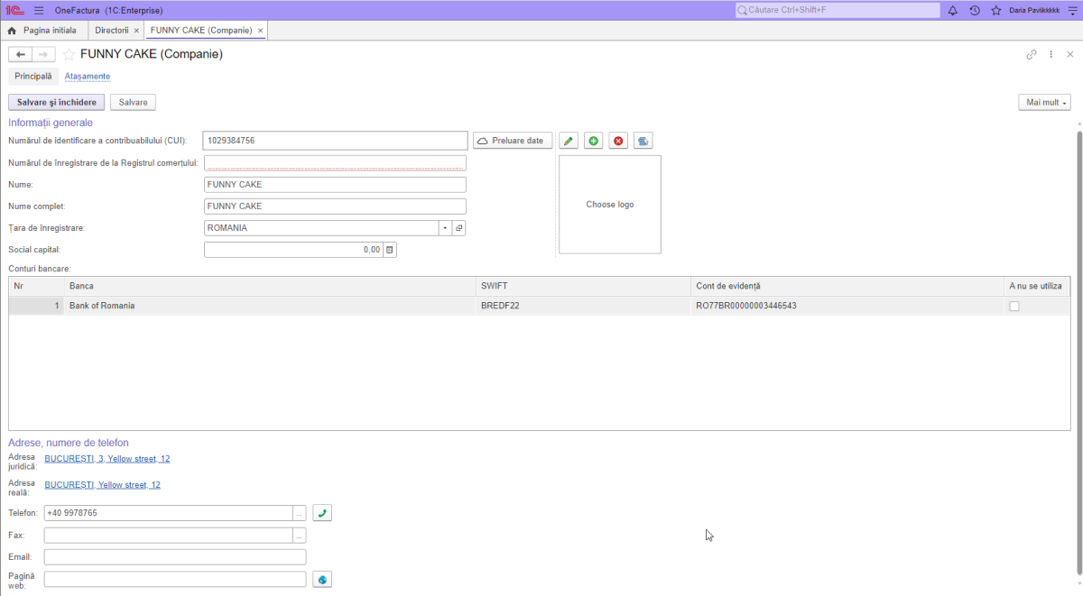The height and width of the screenshot is (596, 1083).
Task: Go back with the left arrow
Action: [20, 54]
